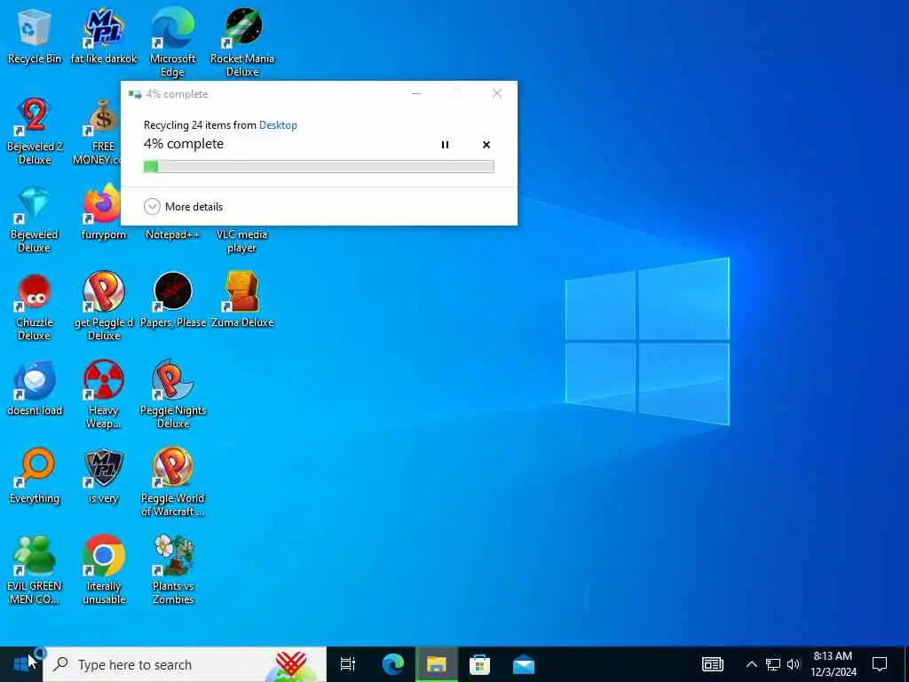Select the 'doesnt load' Thunderbird shortcut
This screenshot has height=682, width=909.
(x=35, y=389)
